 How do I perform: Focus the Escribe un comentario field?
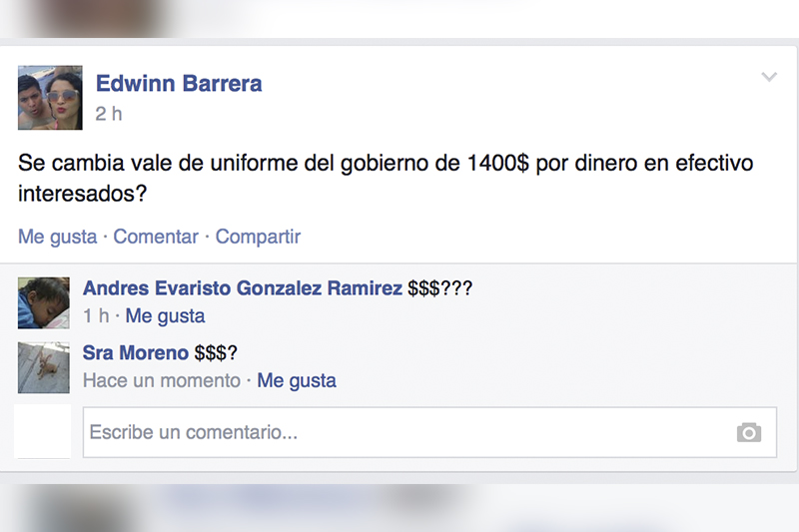click(430, 432)
